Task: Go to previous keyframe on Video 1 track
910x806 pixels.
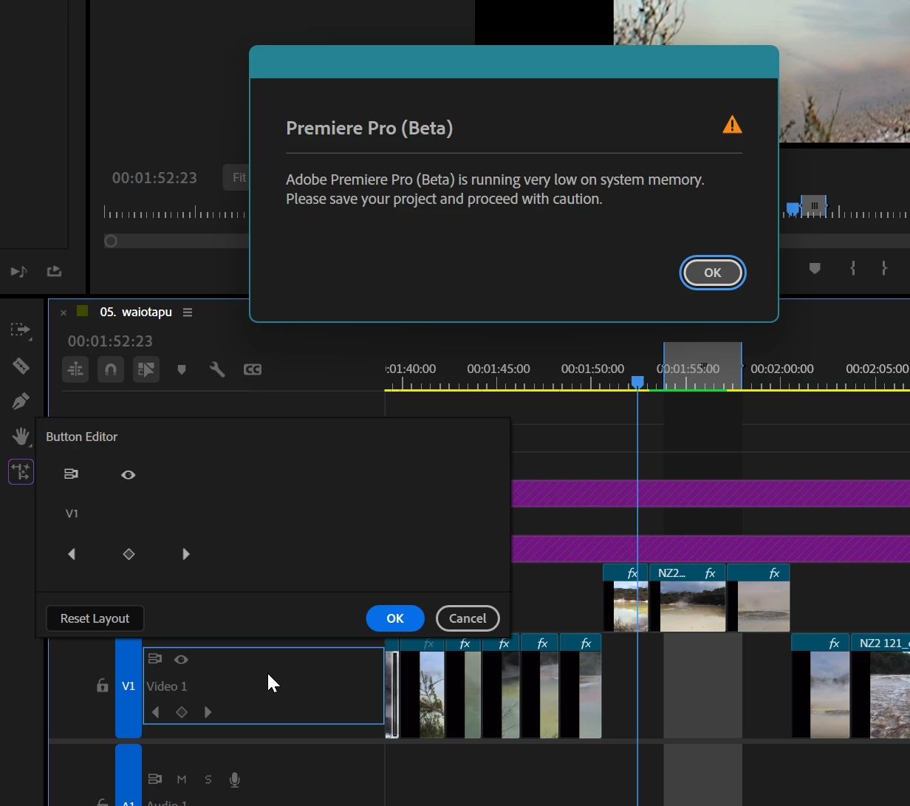Action: tap(155, 712)
